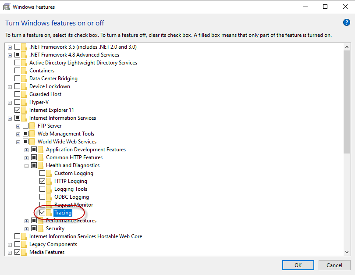Click the Legacy Components folder icon
This screenshot has height=275, width=355.
click(x=24, y=244)
